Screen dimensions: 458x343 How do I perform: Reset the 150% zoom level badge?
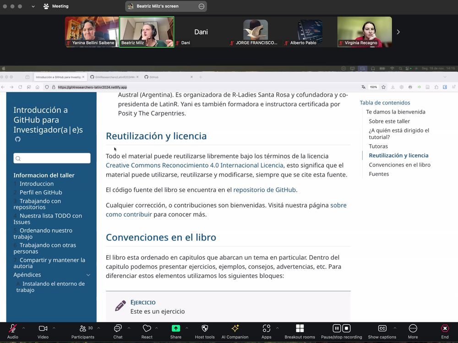point(373,87)
